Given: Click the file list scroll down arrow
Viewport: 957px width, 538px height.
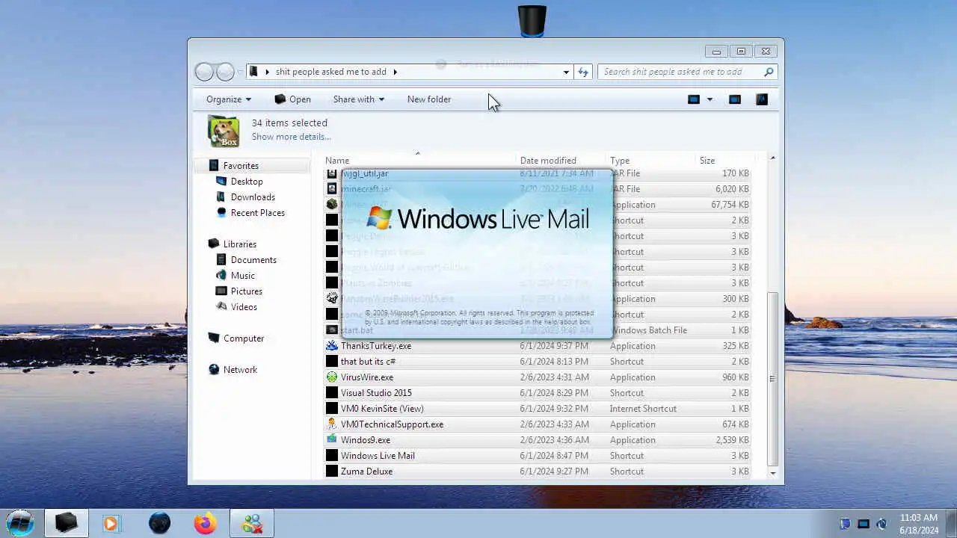Looking at the screenshot, I should tap(772, 474).
